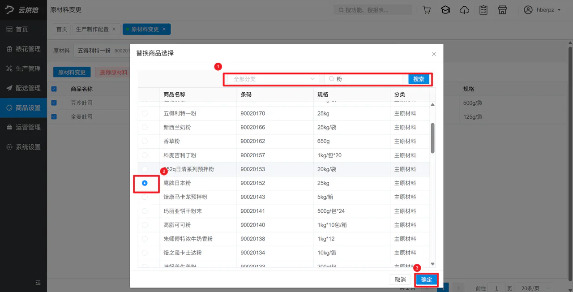Image resolution: width=573 pixels, height=292 pixels.
Task: Click the 生产管理 icon in sidebar
Action: (9, 69)
